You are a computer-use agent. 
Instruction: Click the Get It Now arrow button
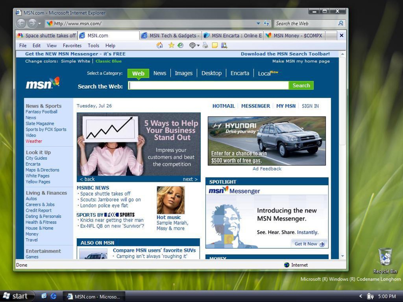[x=309, y=244]
